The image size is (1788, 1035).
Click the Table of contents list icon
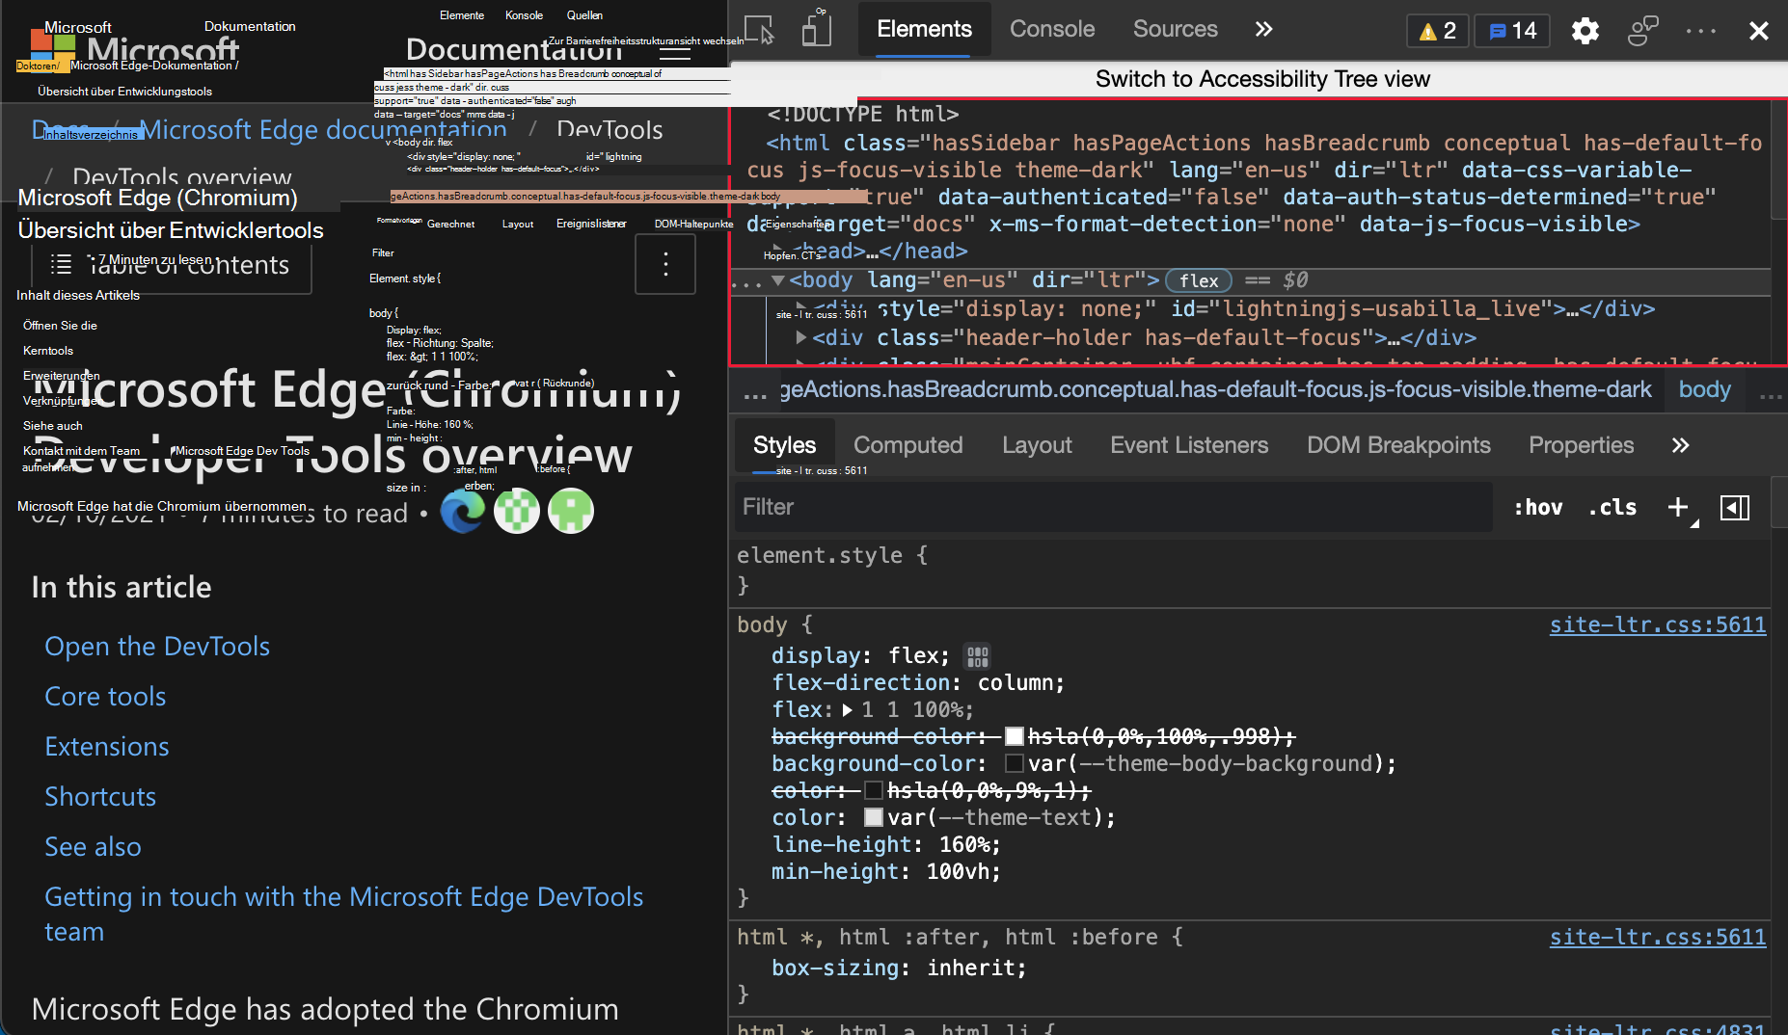click(61, 264)
